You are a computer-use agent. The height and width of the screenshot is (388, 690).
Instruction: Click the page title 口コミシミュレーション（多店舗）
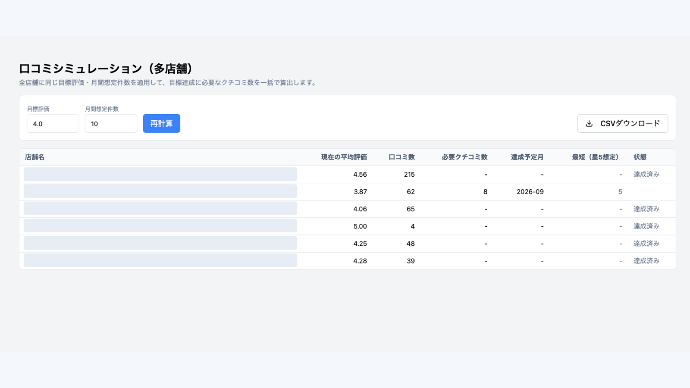pyautogui.click(x=106, y=69)
